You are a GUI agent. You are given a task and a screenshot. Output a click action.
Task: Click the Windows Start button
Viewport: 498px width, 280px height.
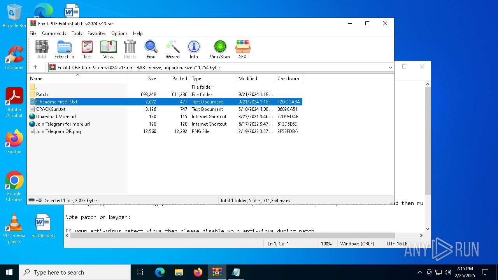point(9,272)
